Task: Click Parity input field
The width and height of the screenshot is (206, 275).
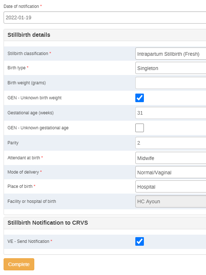Action: coord(171,143)
